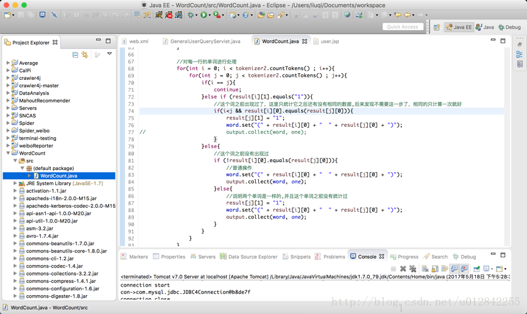Expand the Average project

click(x=8, y=63)
